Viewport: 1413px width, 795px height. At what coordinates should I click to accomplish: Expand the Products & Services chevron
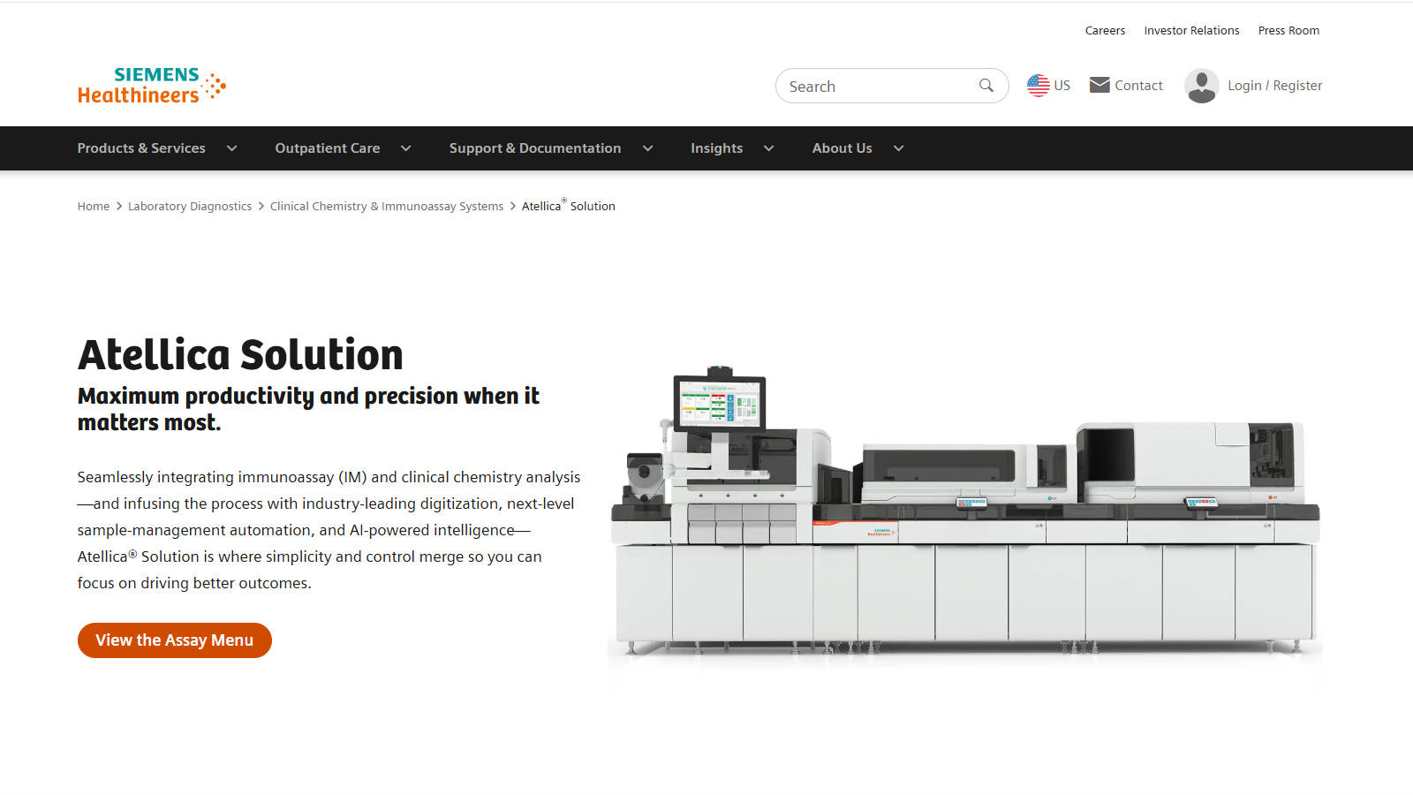(x=232, y=148)
